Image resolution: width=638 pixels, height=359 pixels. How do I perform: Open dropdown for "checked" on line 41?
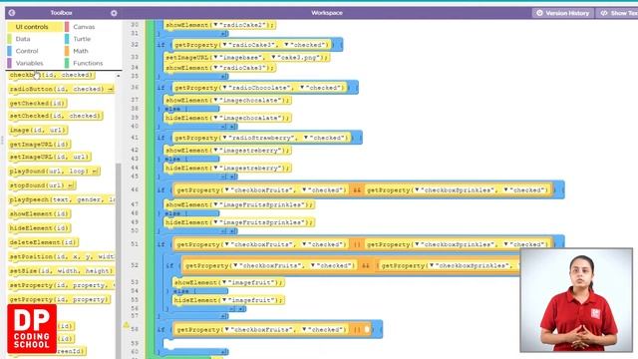(x=306, y=138)
